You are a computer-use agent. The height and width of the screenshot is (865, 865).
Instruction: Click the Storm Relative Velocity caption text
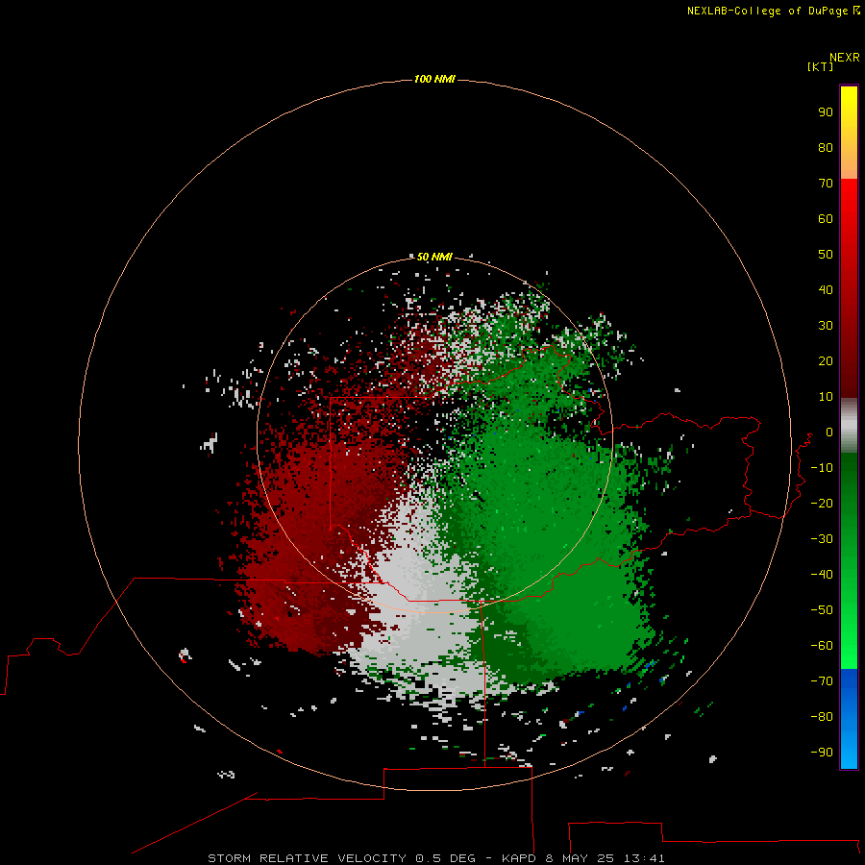coord(307,858)
